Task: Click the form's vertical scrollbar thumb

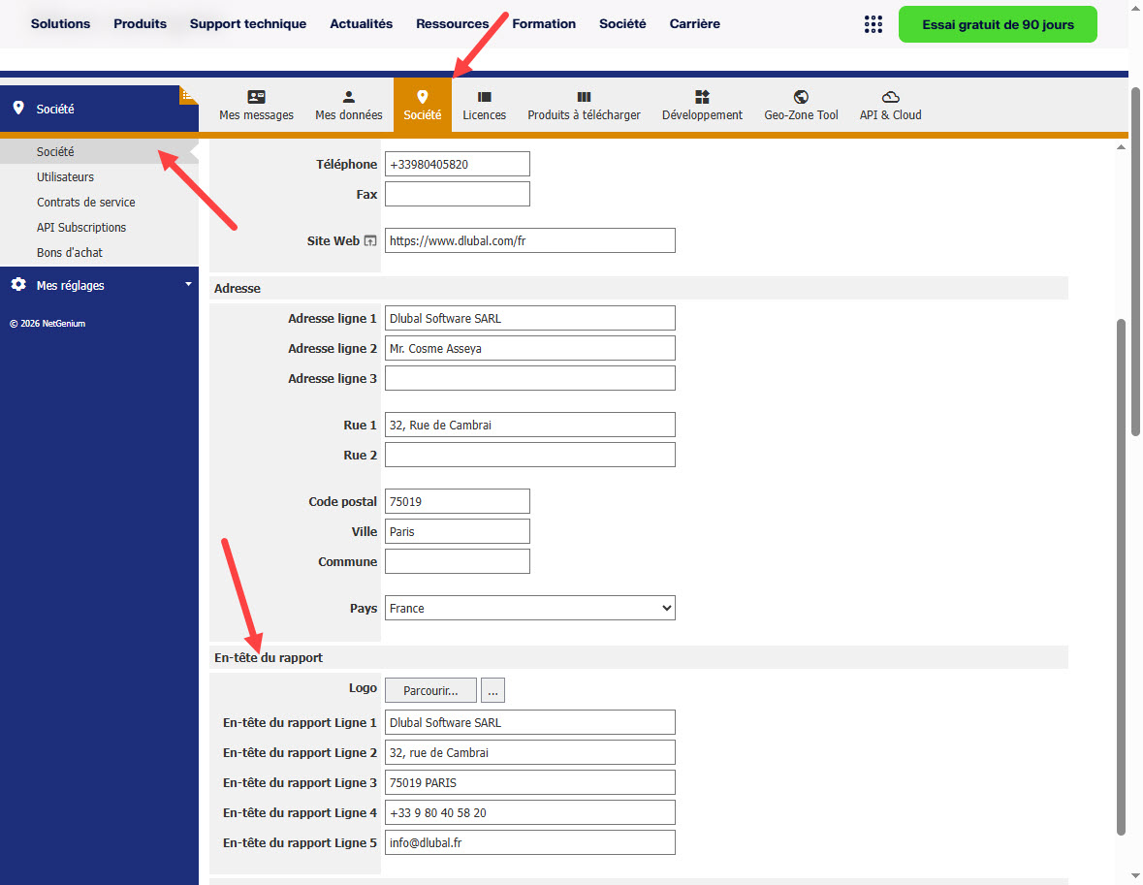Action: (x=1121, y=577)
